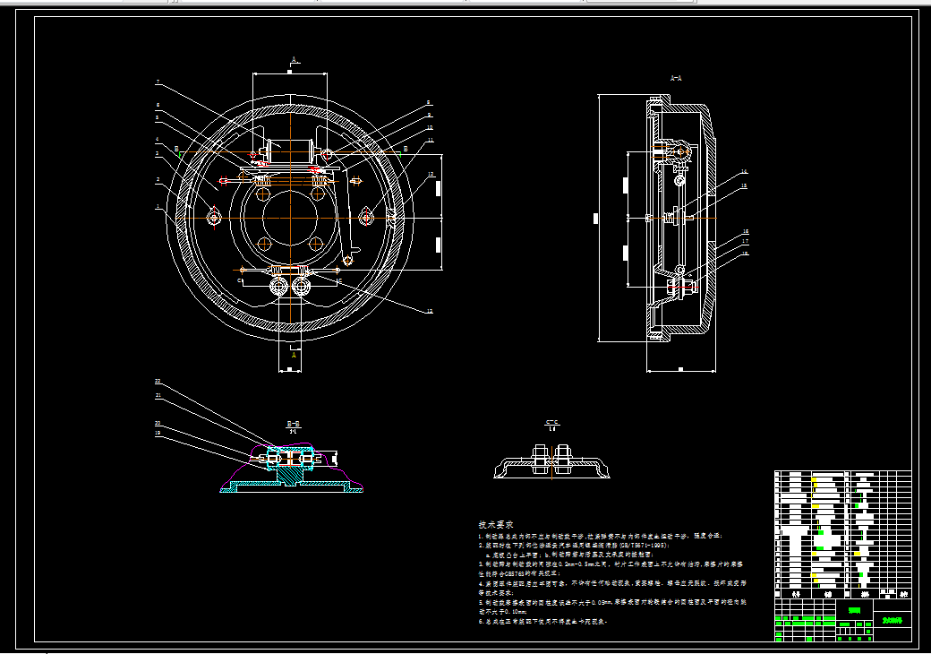The height and width of the screenshot is (654, 931).
Task: Click the B-B section view title
Action: click(294, 424)
